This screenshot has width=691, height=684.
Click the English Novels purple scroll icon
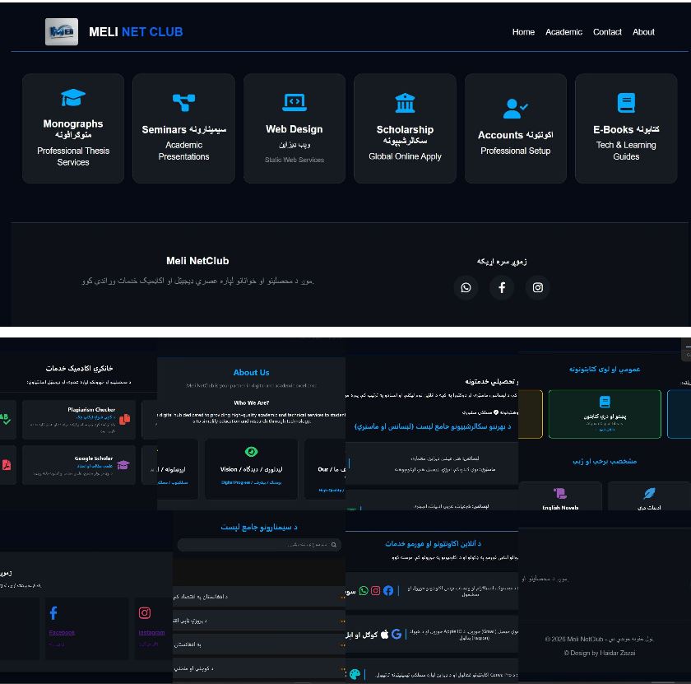coord(560,493)
